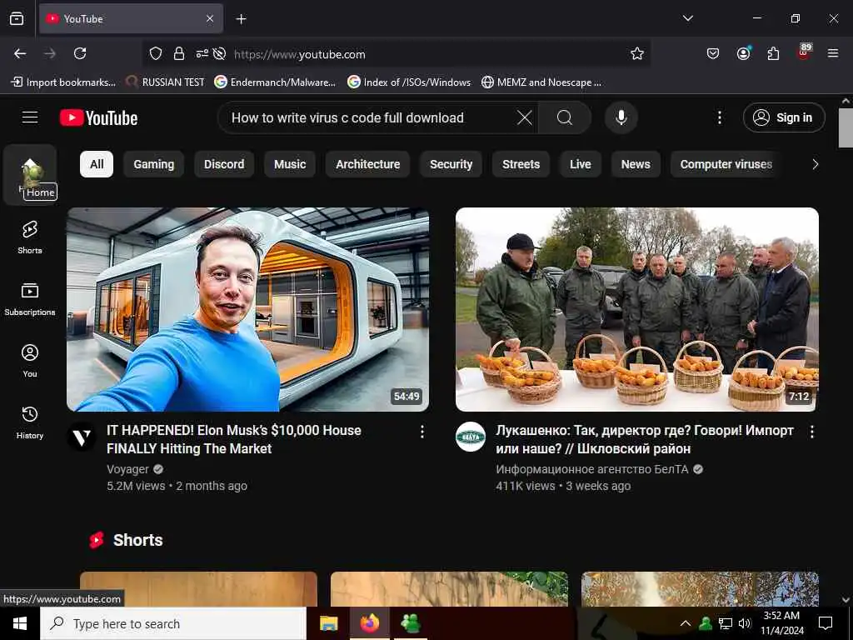Image resolution: width=853 pixels, height=640 pixels.
Task: Open the Extensions puzzle icon
Action: (773, 53)
